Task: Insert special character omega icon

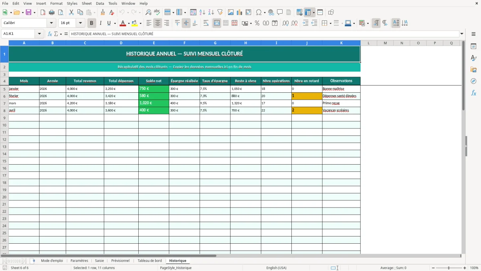Action: (259, 12)
